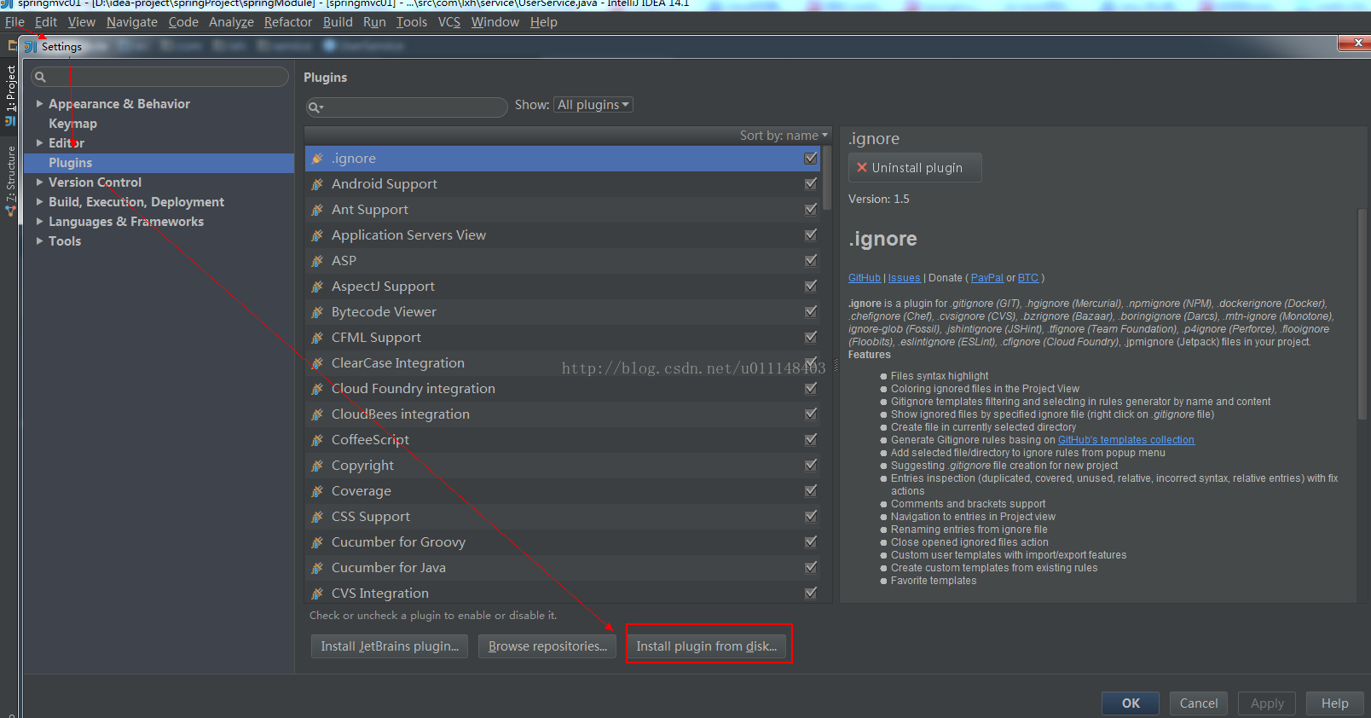The height and width of the screenshot is (718, 1371).
Task: Open the Refactor menu
Action: pyautogui.click(x=288, y=22)
